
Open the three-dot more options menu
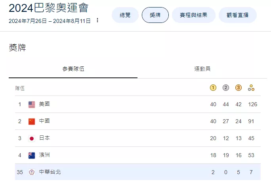pos(97,21)
